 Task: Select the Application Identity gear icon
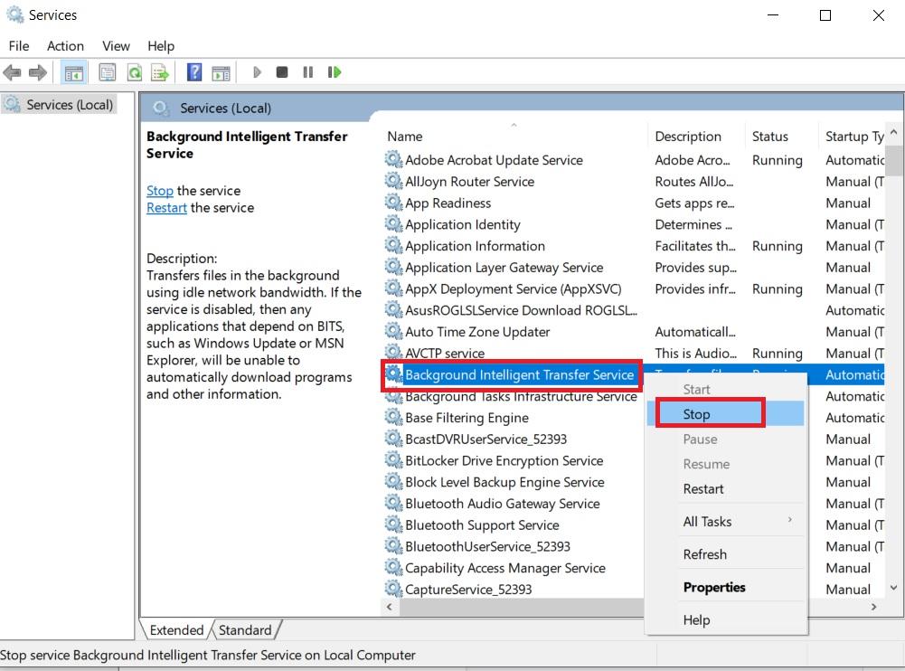click(393, 223)
